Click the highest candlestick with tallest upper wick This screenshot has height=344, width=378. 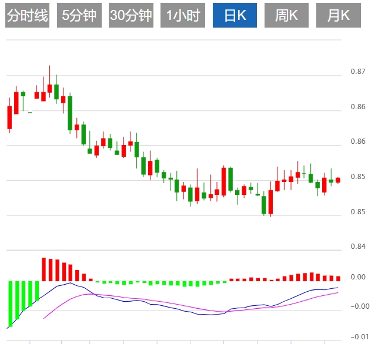[x=49, y=82]
